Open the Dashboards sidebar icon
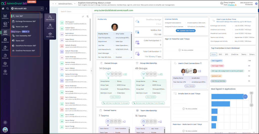This screenshot has width=259, height=134. [x=5, y=16]
